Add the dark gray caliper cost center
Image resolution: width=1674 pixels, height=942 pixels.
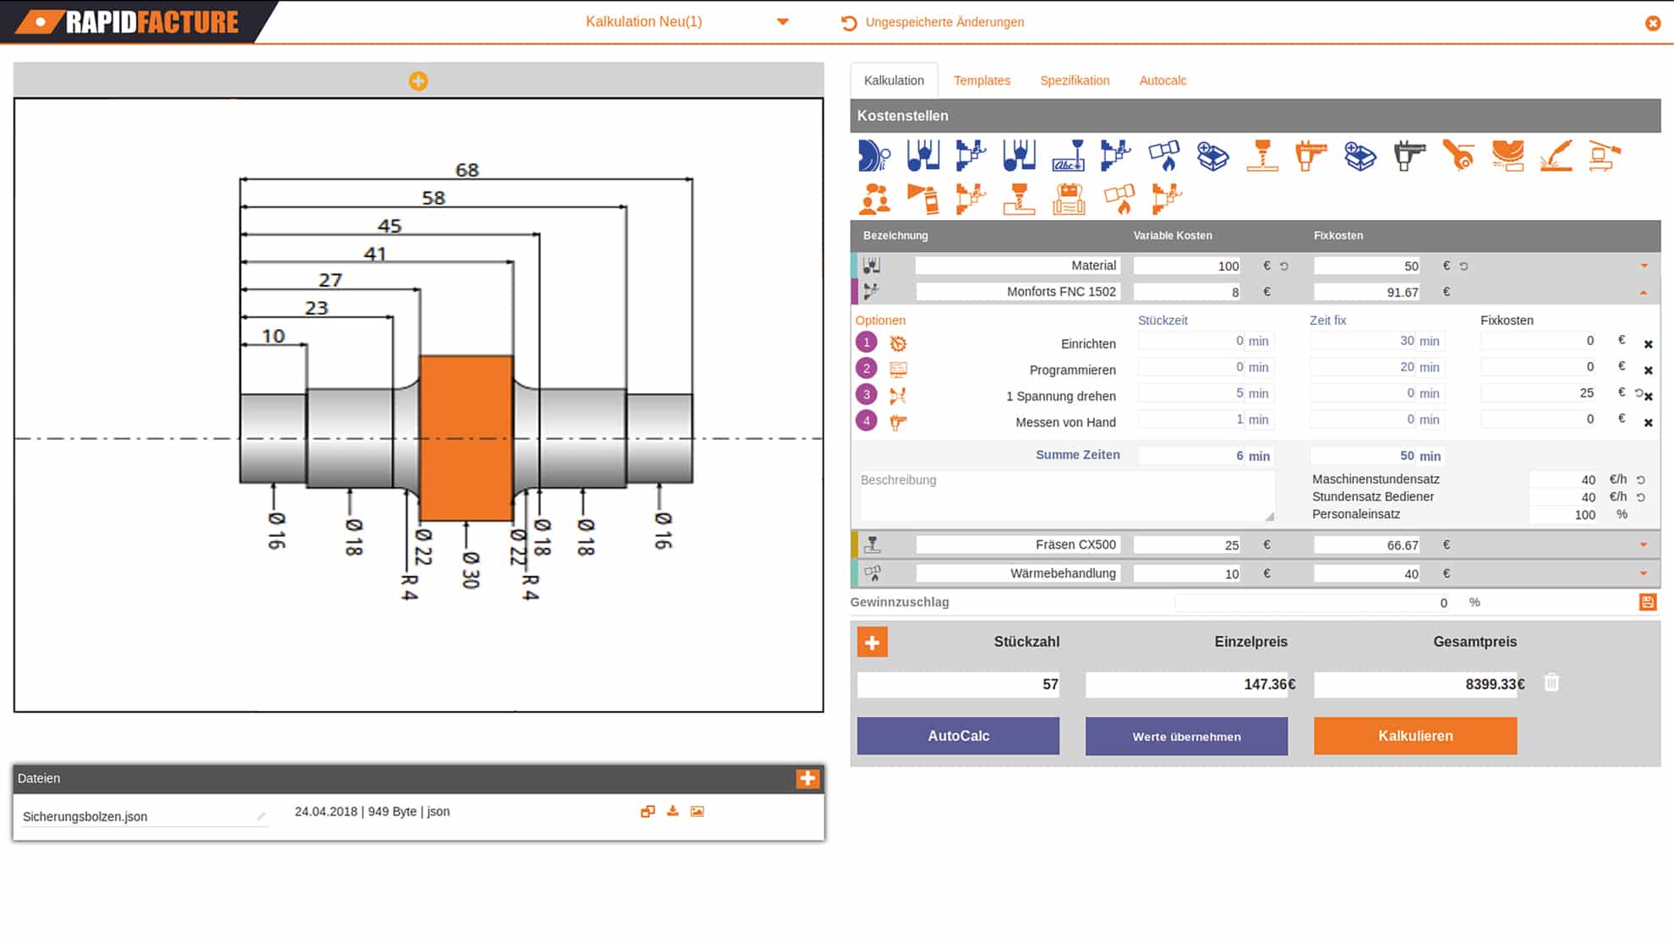click(x=1409, y=156)
